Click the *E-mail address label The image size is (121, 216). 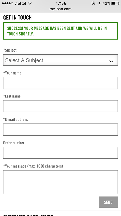click(16, 119)
